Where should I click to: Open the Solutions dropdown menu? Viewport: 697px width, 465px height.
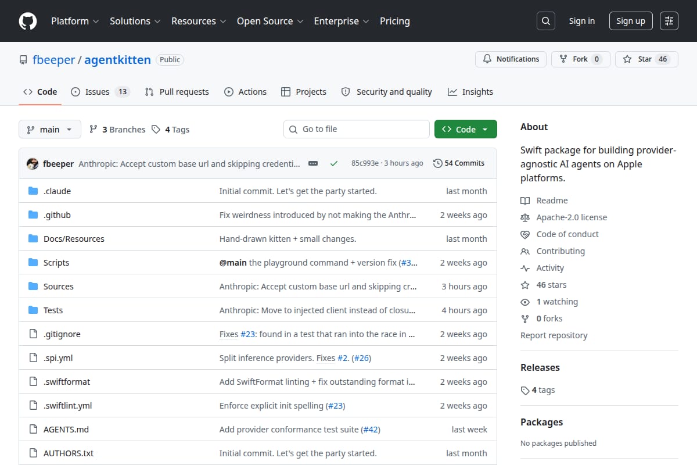(134, 21)
